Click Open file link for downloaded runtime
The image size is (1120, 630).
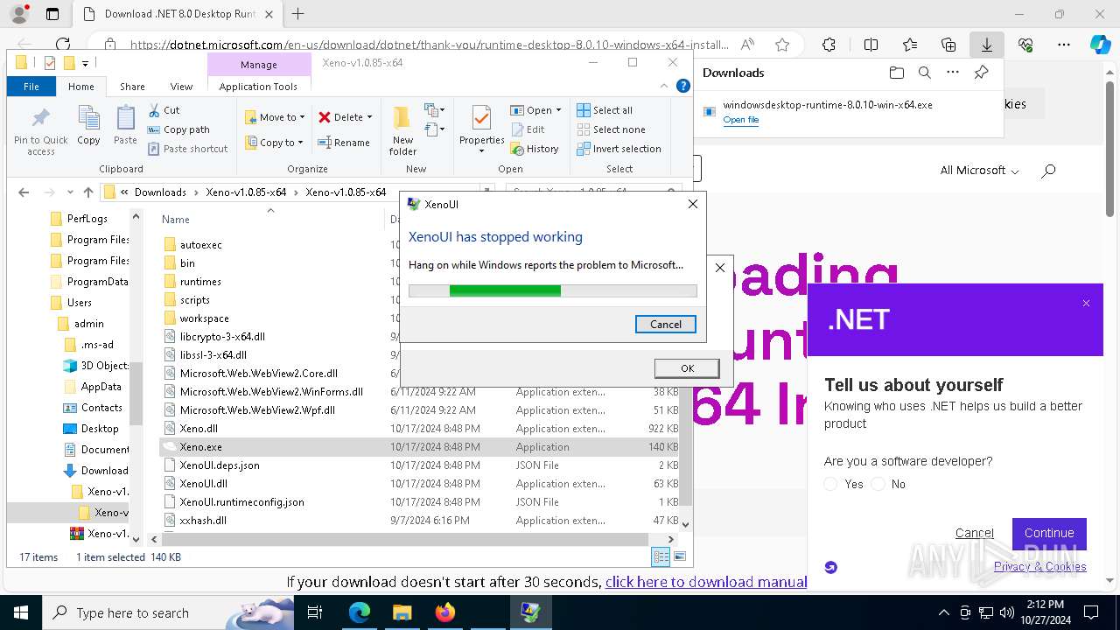(x=740, y=120)
